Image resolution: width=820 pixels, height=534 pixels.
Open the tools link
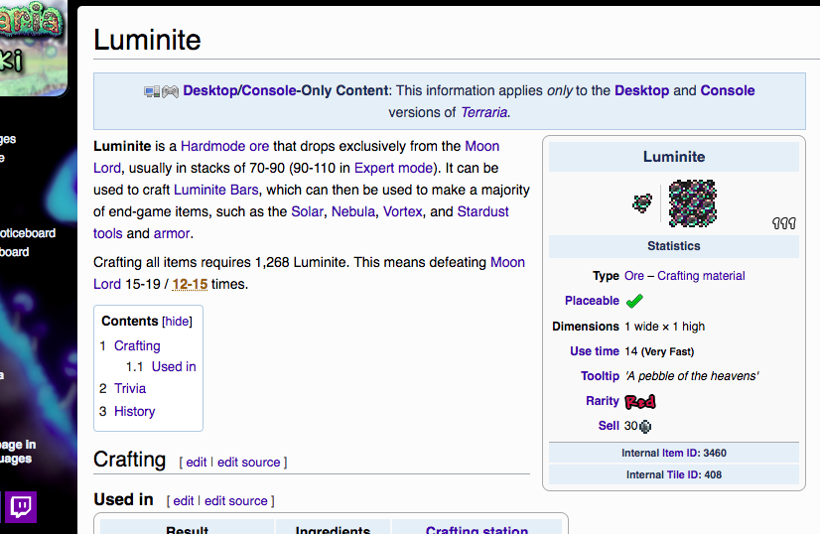pyautogui.click(x=108, y=233)
